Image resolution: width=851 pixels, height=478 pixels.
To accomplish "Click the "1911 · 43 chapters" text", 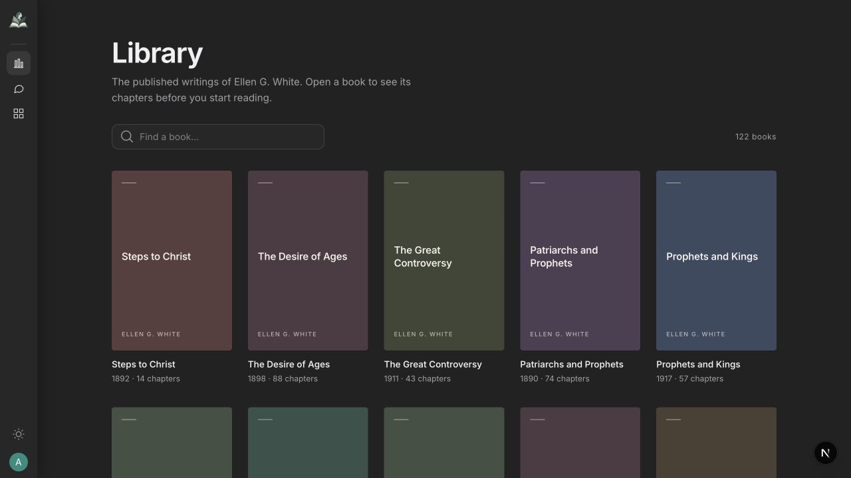I will tap(418, 378).
